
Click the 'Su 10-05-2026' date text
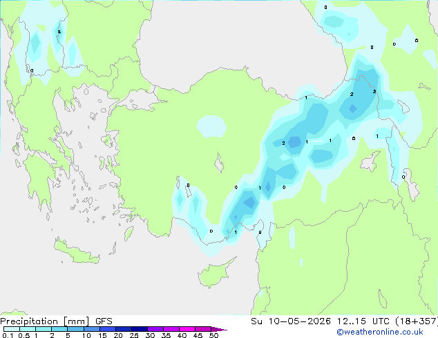pyautogui.click(x=291, y=321)
